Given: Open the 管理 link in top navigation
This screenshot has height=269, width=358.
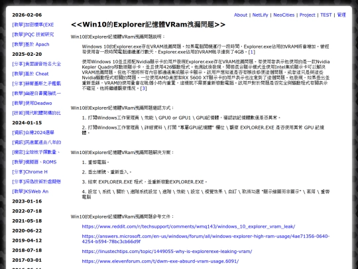Looking at the screenshot, I should click(341, 15).
